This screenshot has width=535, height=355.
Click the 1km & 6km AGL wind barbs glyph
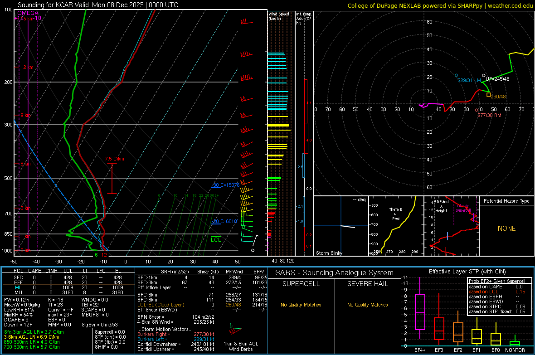tap(234, 329)
